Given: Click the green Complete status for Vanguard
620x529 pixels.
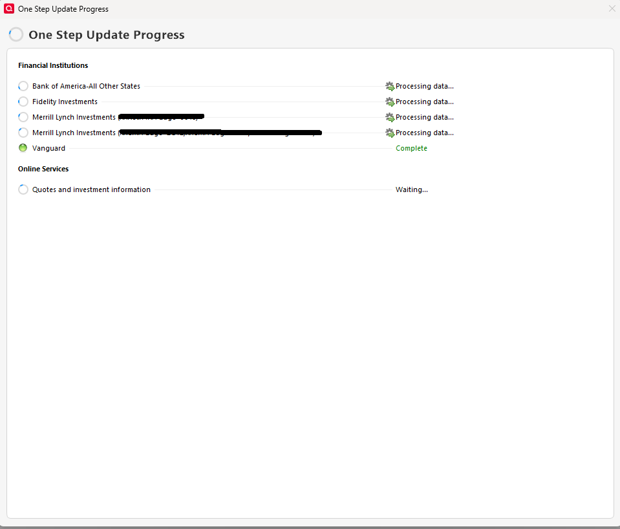Looking at the screenshot, I should click(411, 148).
